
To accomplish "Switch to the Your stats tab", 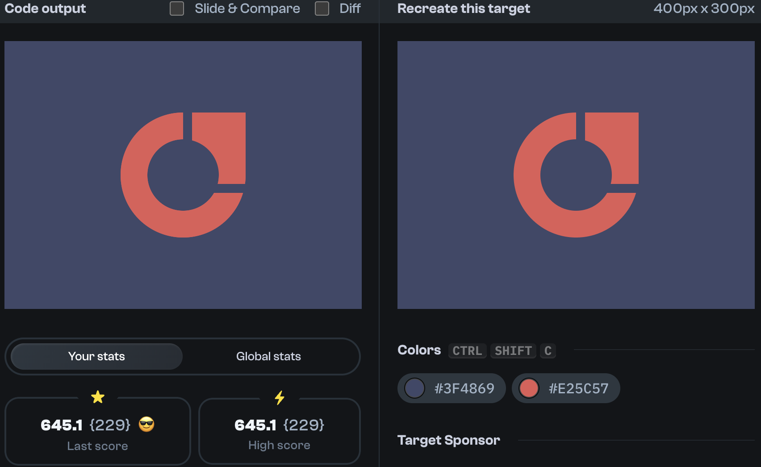I will pos(96,356).
